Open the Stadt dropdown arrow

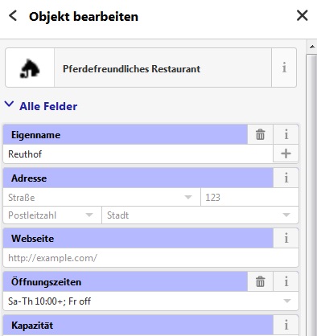coord(286,215)
